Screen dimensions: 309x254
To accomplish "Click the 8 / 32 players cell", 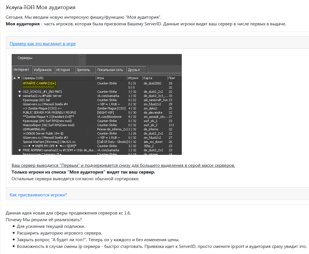I will coord(132,117).
